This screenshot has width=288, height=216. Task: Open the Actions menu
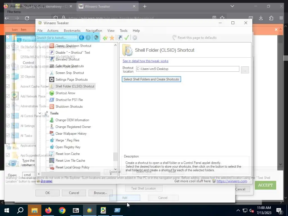[x=53, y=31]
